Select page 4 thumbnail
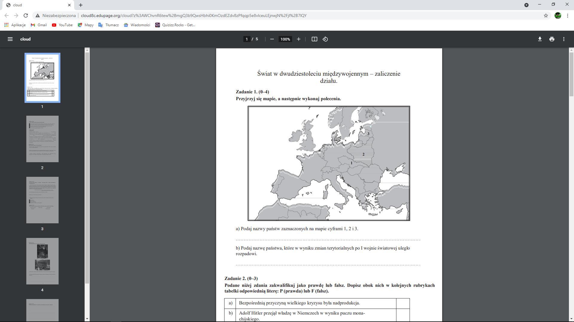Screen dimensions: 574x322 pyautogui.click(x=42, y=261)
